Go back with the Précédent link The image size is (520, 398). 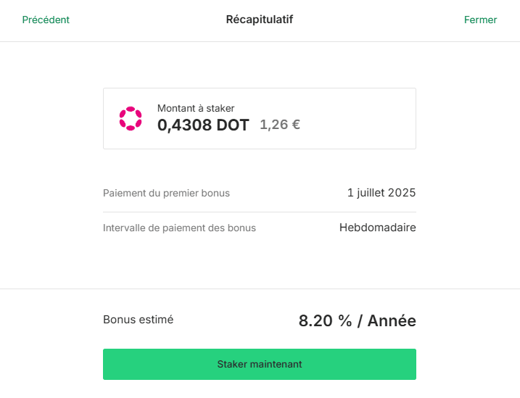[x=46, y=20]
